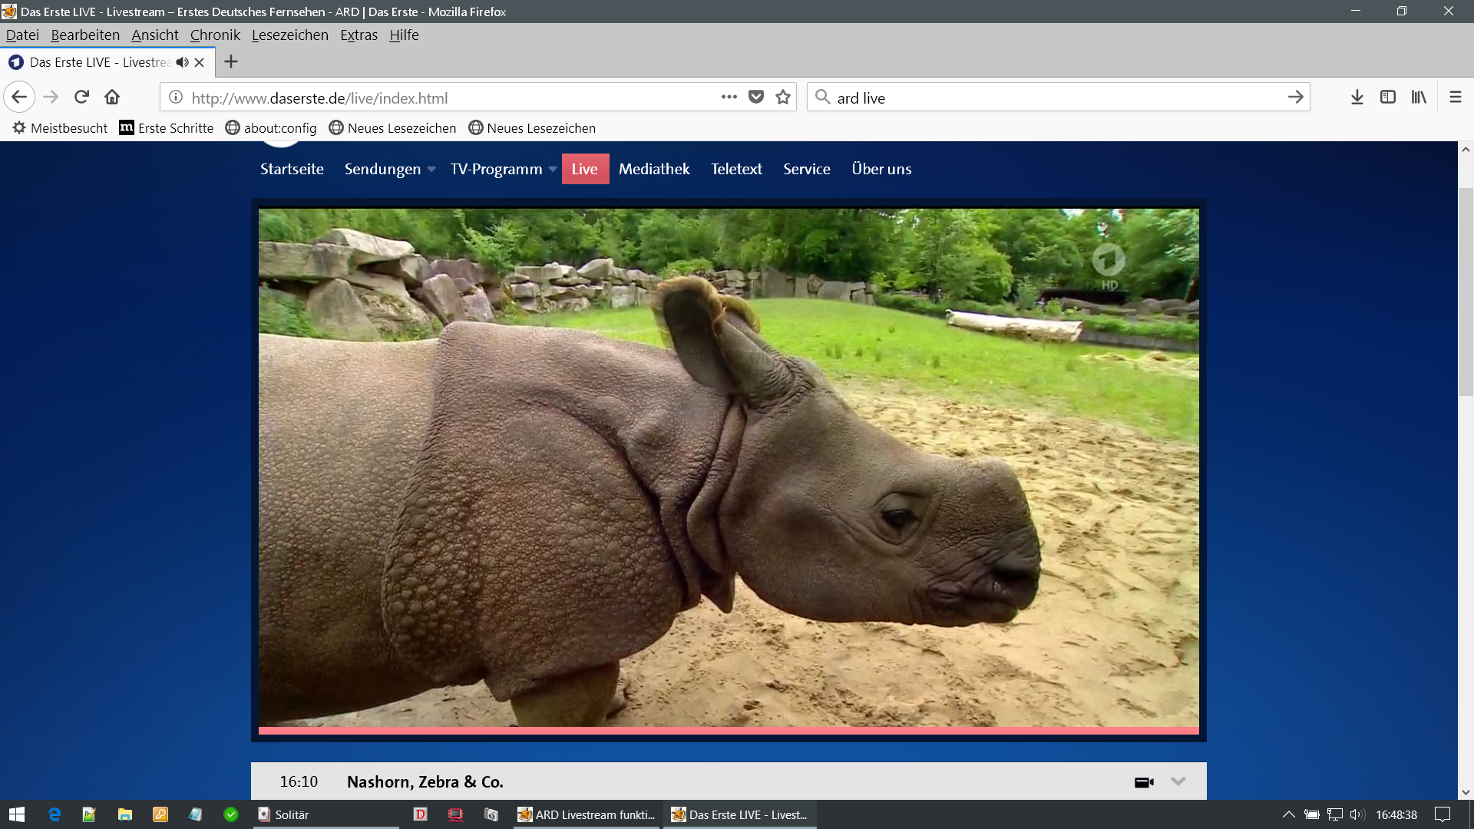
Task: Go to the browser home page icon
Action: [112, 97]
